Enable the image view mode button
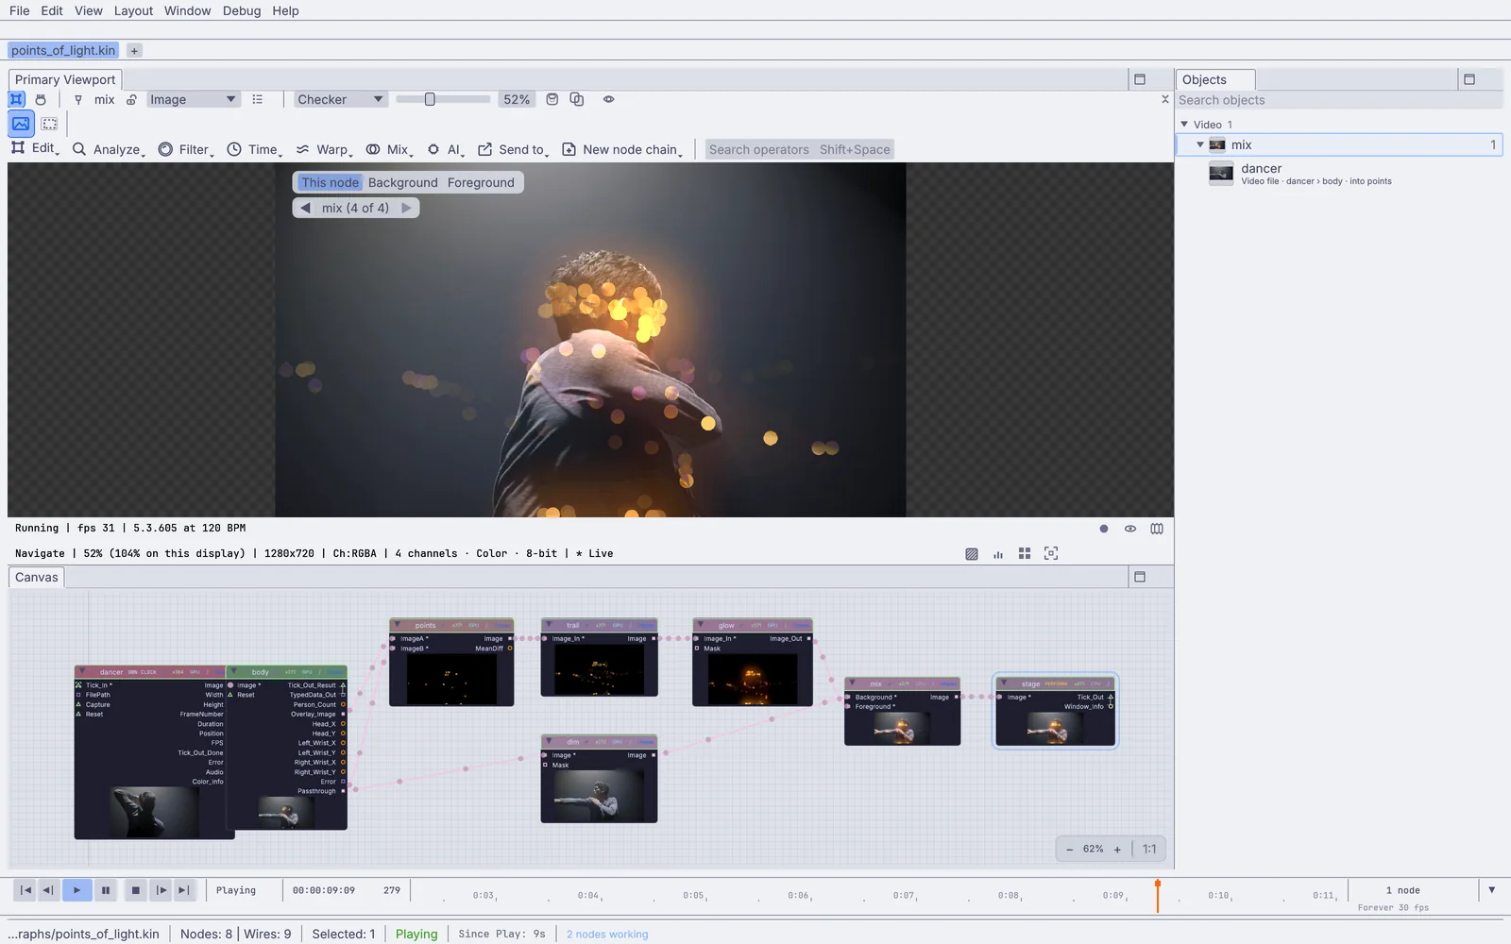 pyautogui.click(x=21, y=124)
